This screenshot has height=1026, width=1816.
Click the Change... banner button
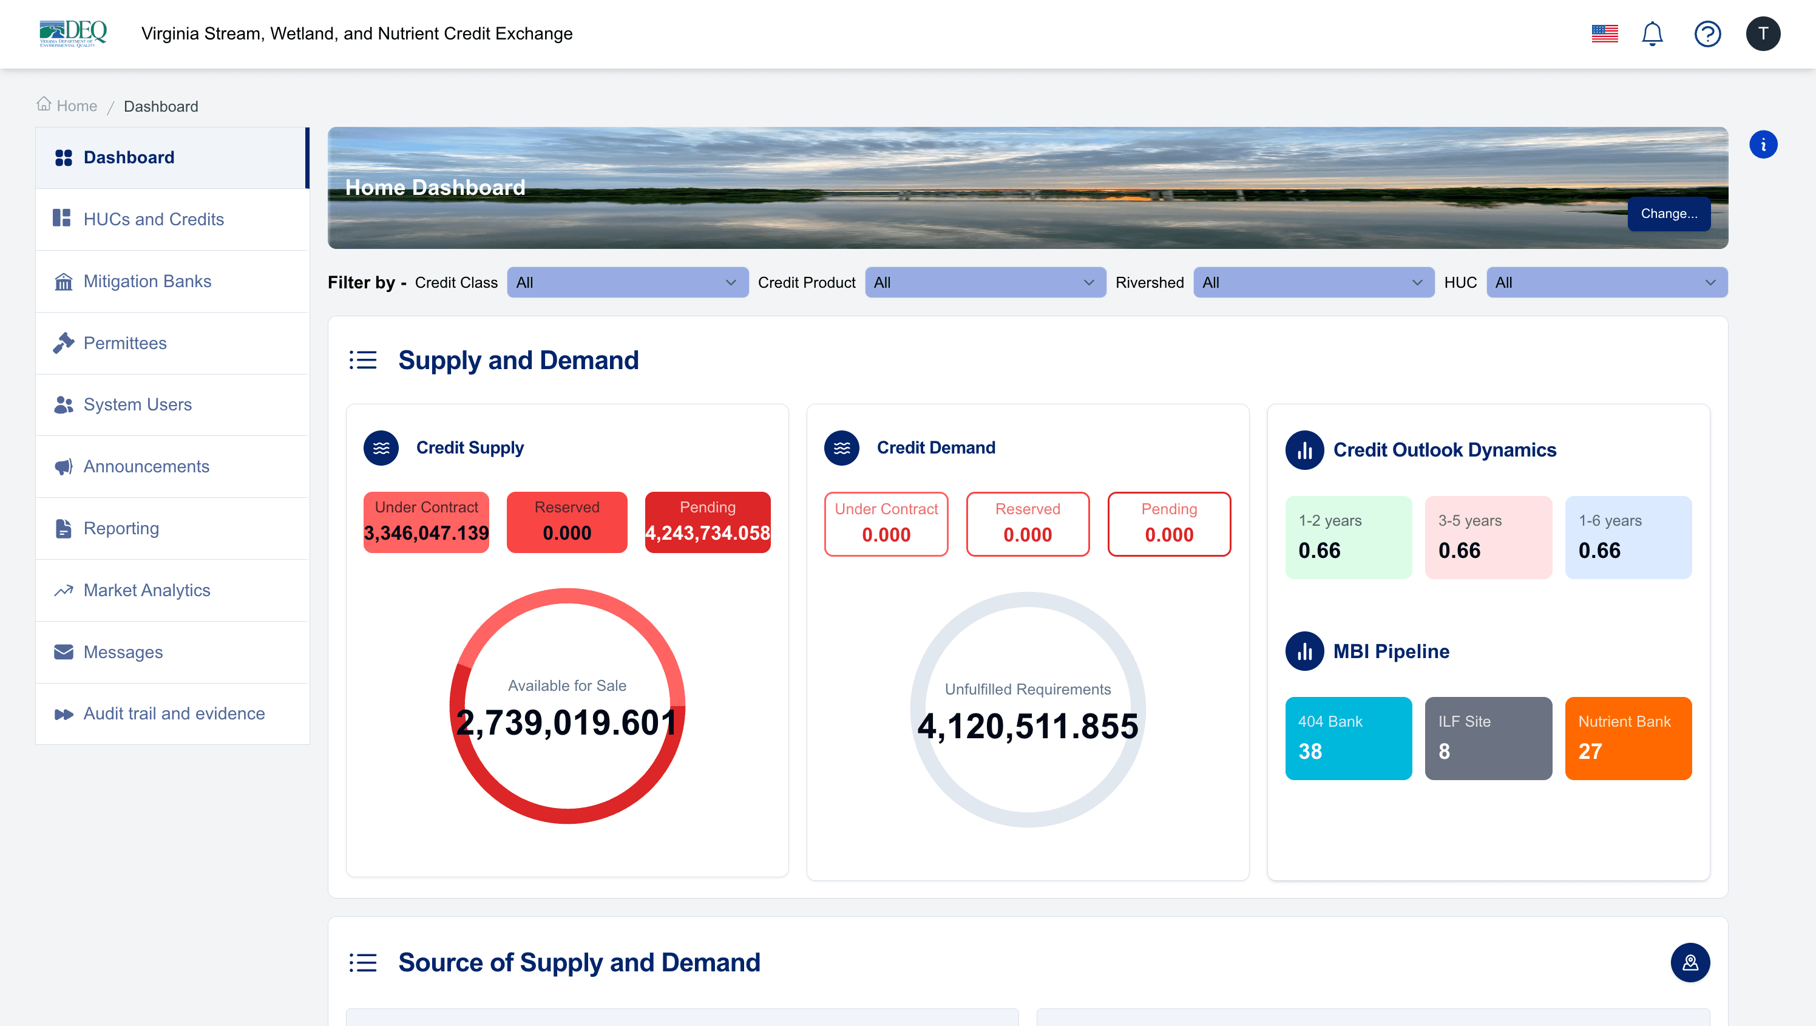1668,214
